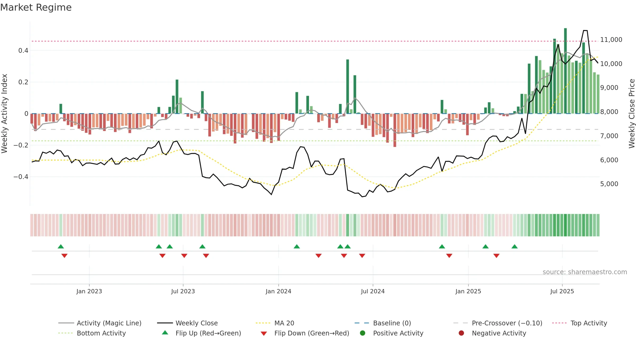636x358 pixels.
Task: Click the '5,000' price axis label
Action: tap(609, 184)
